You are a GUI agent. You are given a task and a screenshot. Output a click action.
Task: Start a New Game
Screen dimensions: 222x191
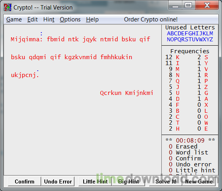coord(199,181)
